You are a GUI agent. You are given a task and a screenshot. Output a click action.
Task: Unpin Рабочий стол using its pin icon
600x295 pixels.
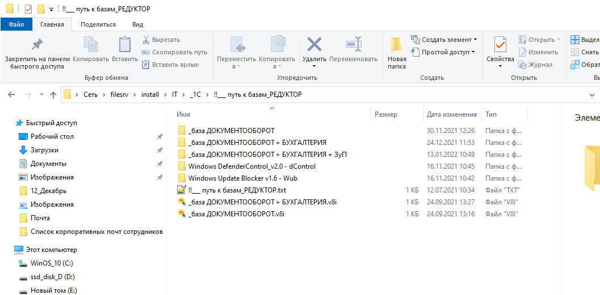pos(160,136)
